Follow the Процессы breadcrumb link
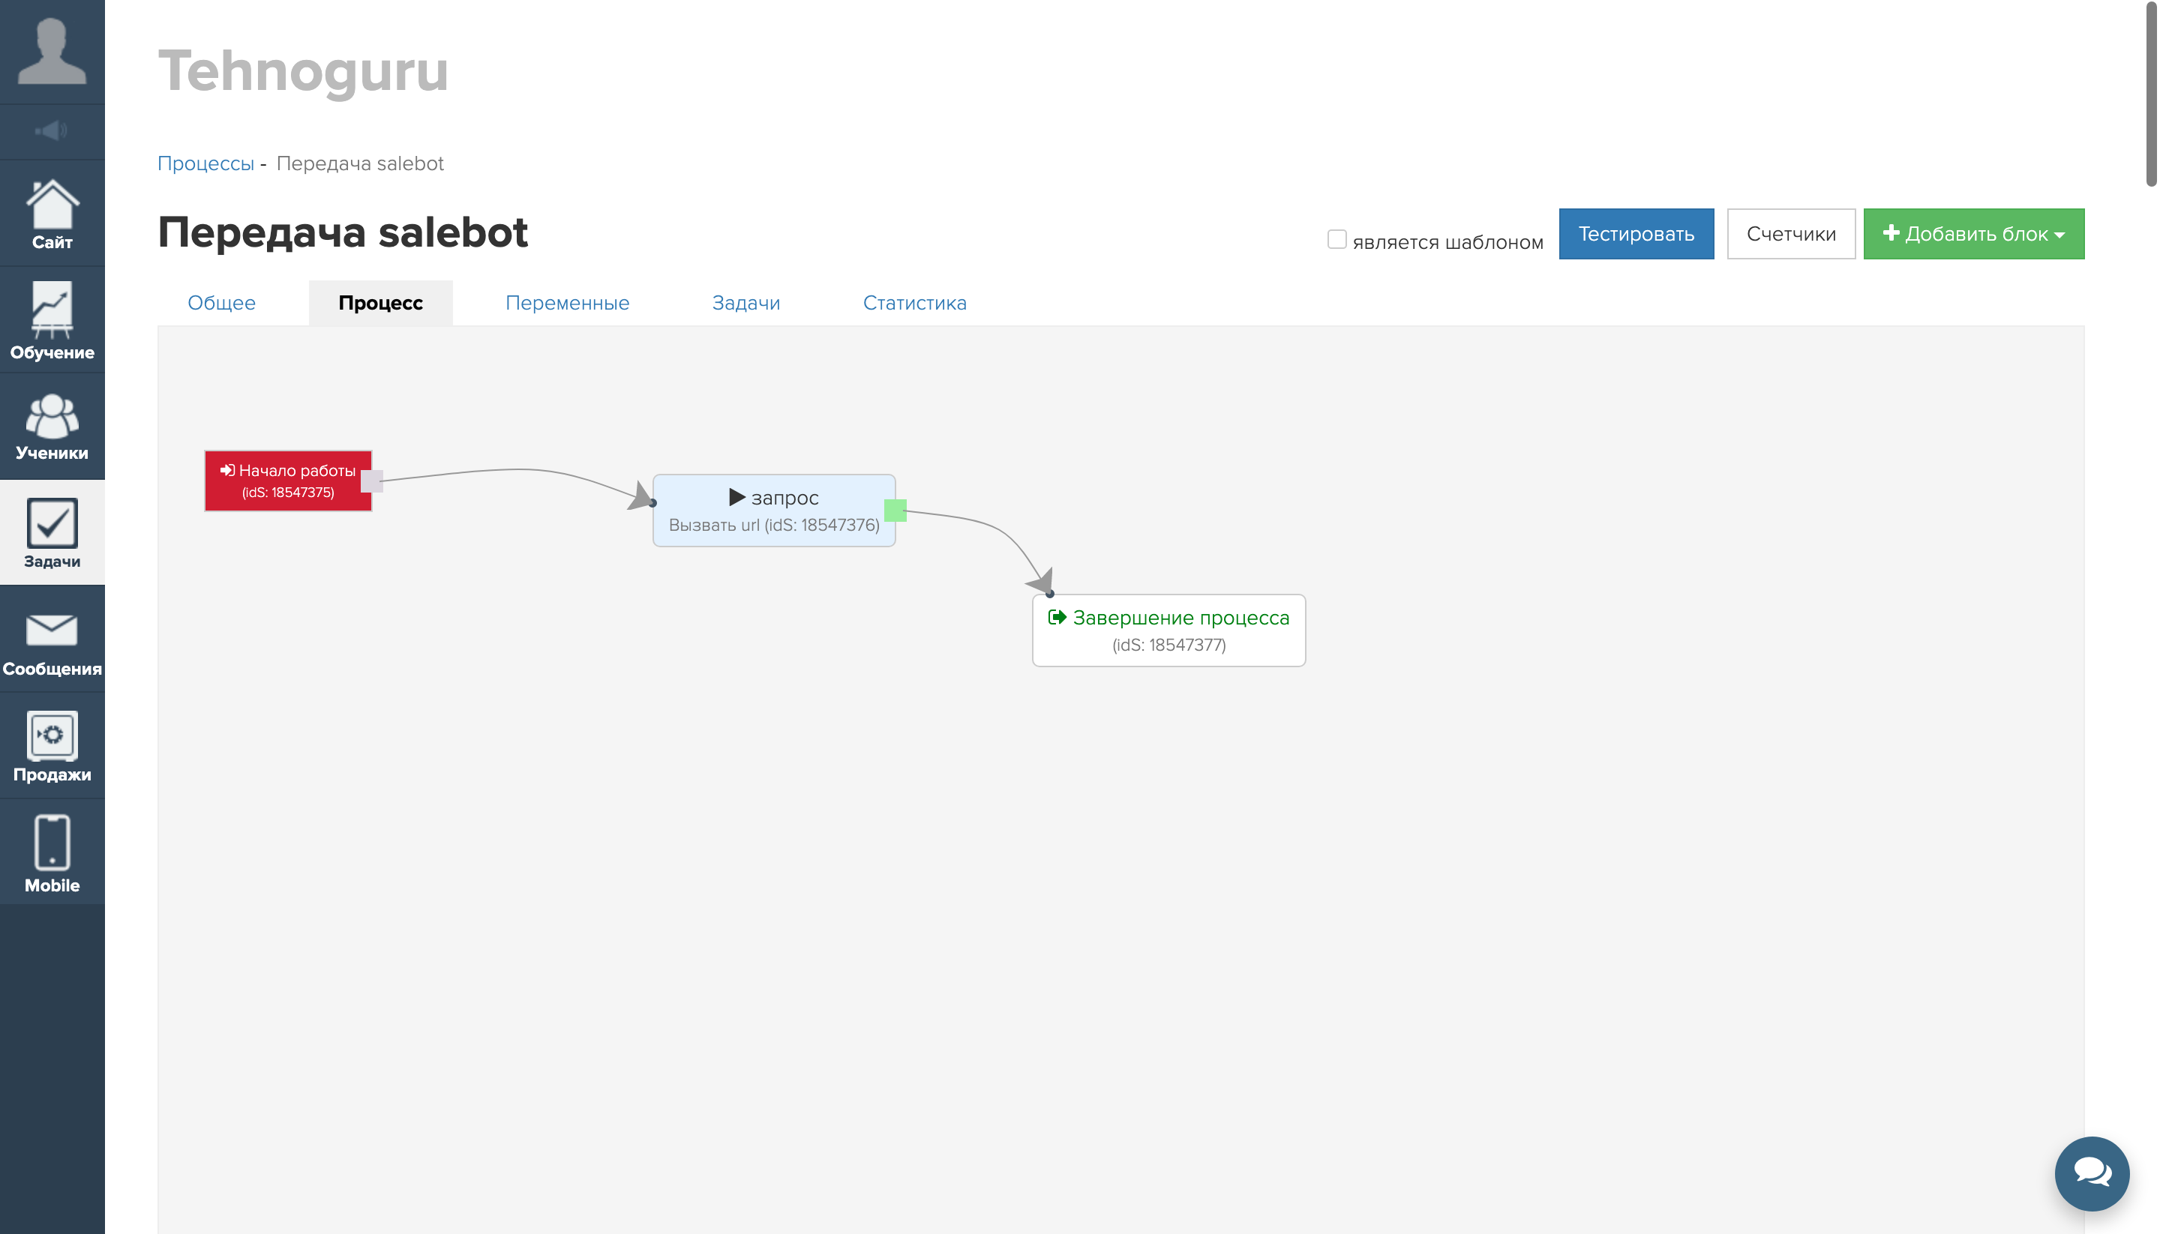 206,163
